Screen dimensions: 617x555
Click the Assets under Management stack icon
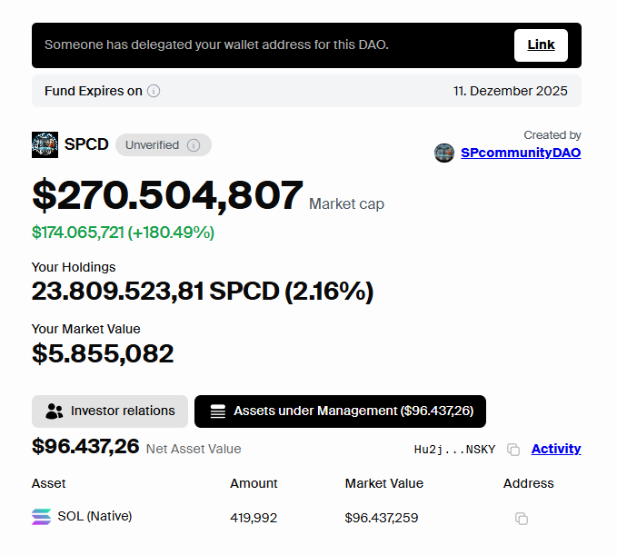(217, 411)
